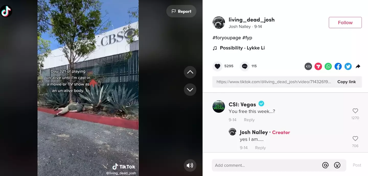Like Josh Nalley's reply comment
This screenshot has width=368, height=176.
[x=355, y=139]
